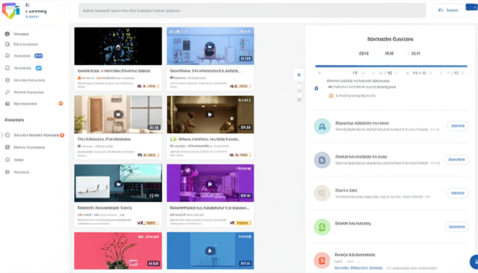
Task: Select the first tab under right panel heading
Action: (x=364, y=54)
